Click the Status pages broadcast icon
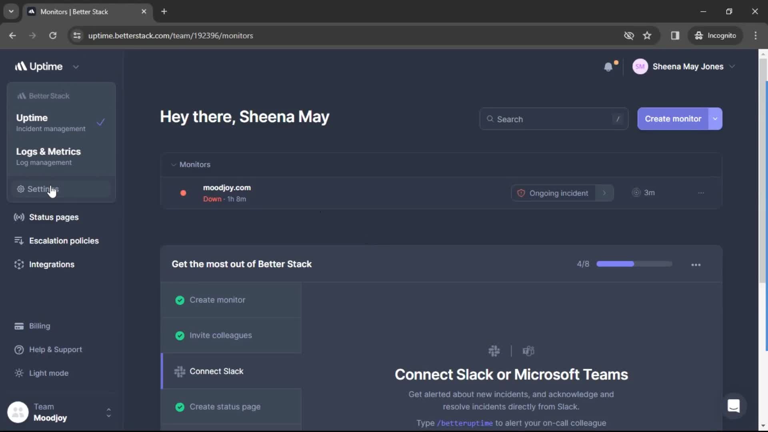 coord(19,217)
